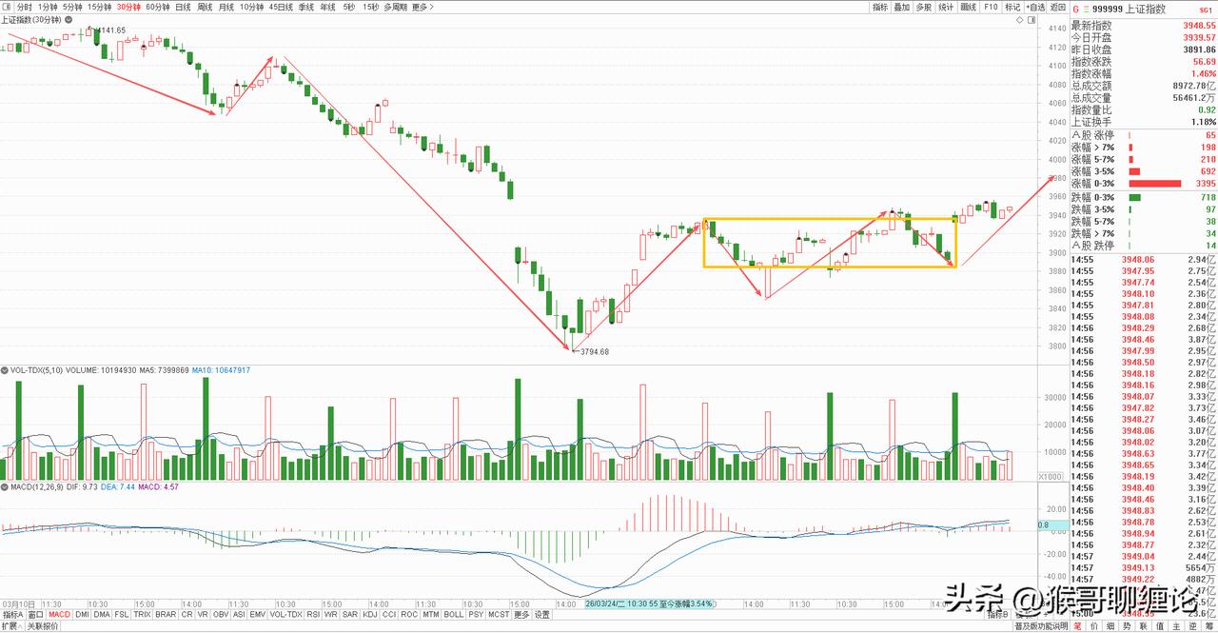Select the 10分钟 period
The image size is (1218, 633).
[251, 7]
